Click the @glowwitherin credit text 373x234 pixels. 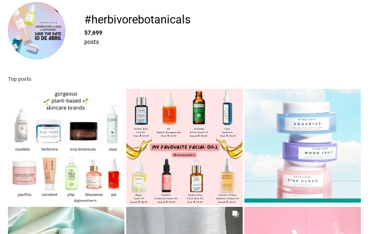pyautogui.click(x=85, y=201)
